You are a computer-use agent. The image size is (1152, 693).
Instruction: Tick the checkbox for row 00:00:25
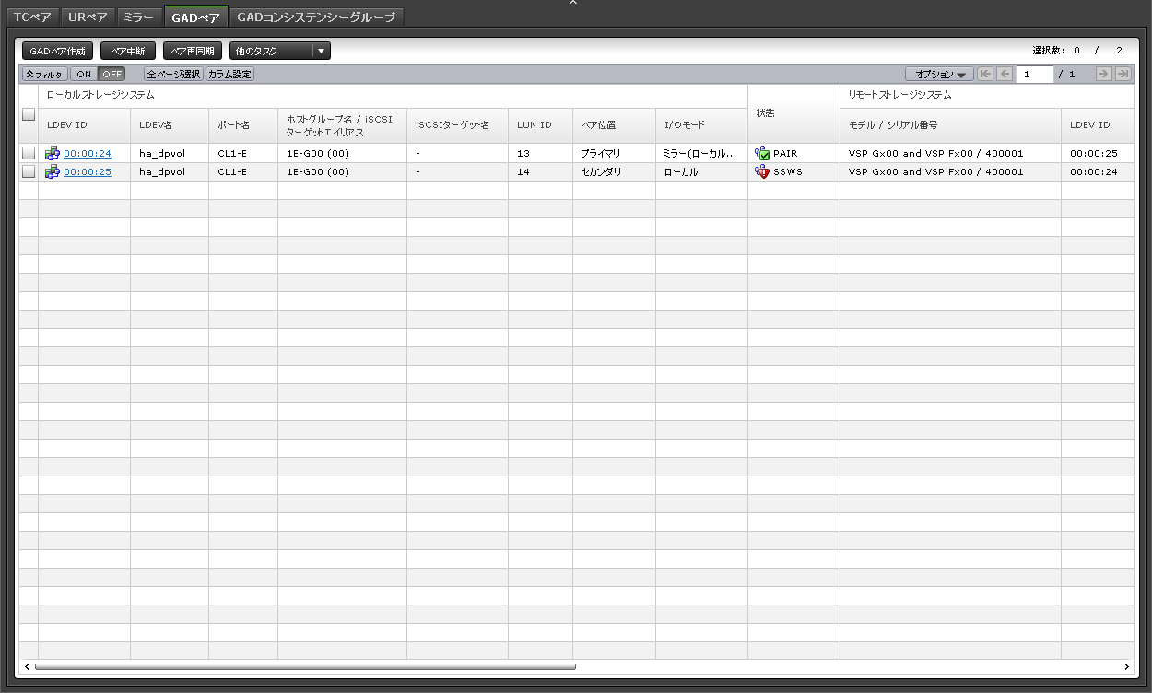29,172
